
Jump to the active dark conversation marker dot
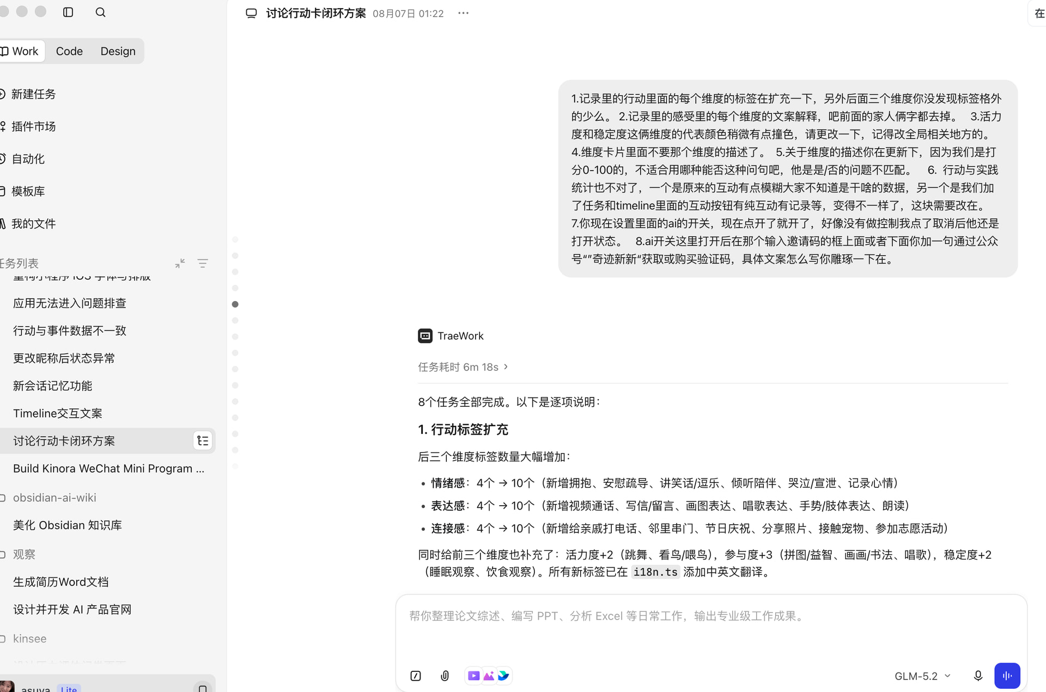(x=235, y=304)
